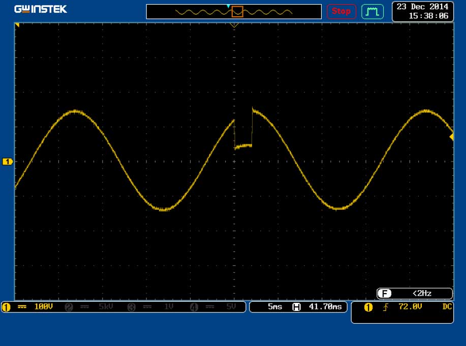Click the orange trigger position marker above the grid

[234, 25]
